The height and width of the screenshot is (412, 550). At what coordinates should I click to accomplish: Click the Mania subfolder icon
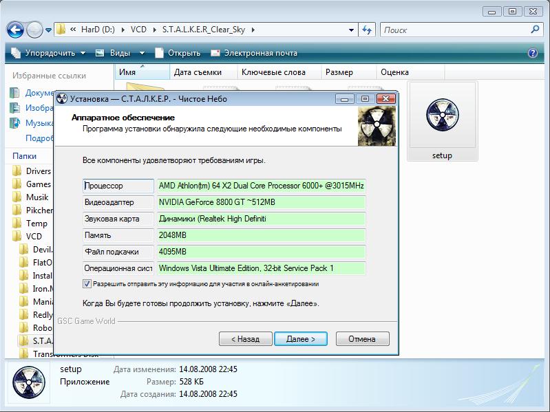(24, 302)
